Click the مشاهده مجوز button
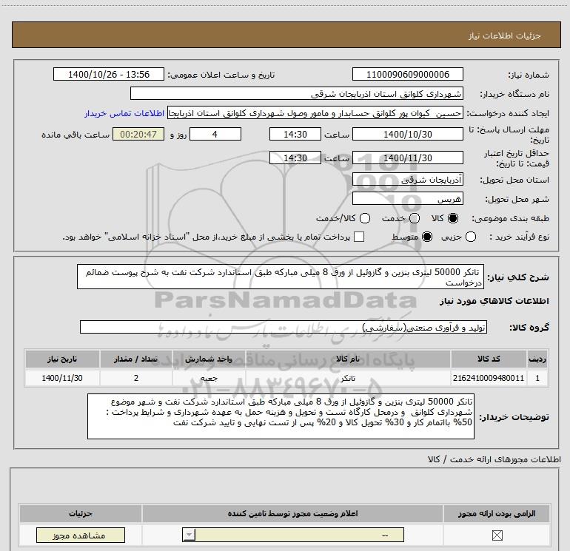 [81, 535]
